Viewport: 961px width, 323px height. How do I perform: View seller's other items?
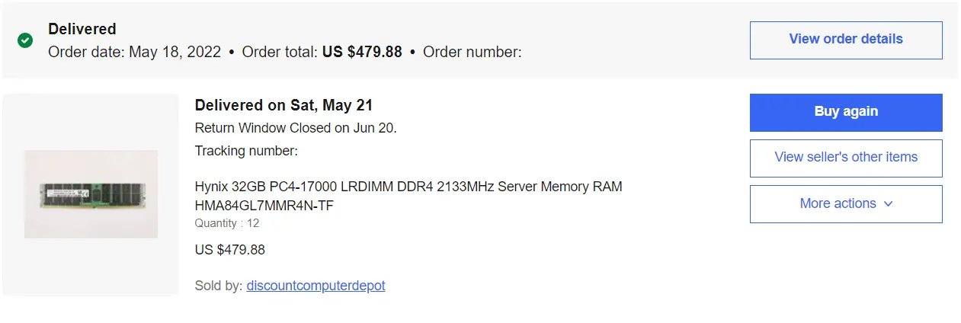point(846,158)
